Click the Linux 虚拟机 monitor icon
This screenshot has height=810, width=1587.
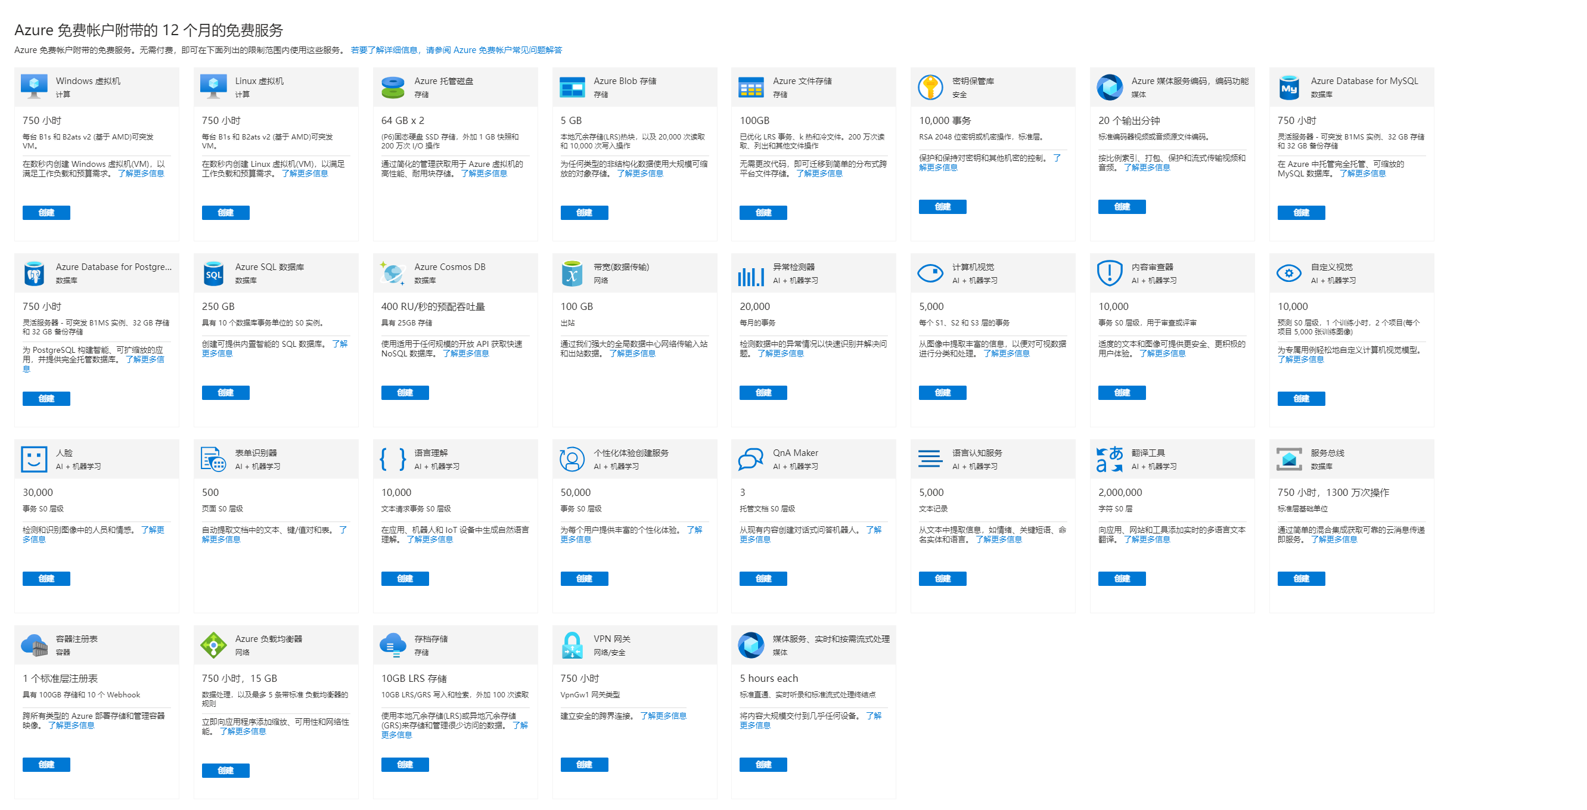click(213, 87)
